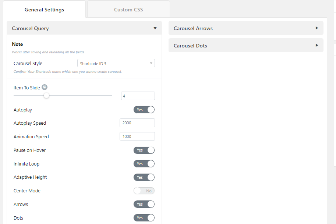Toggle the Arrows switch off
336x224 pixels.
point(144,204)
